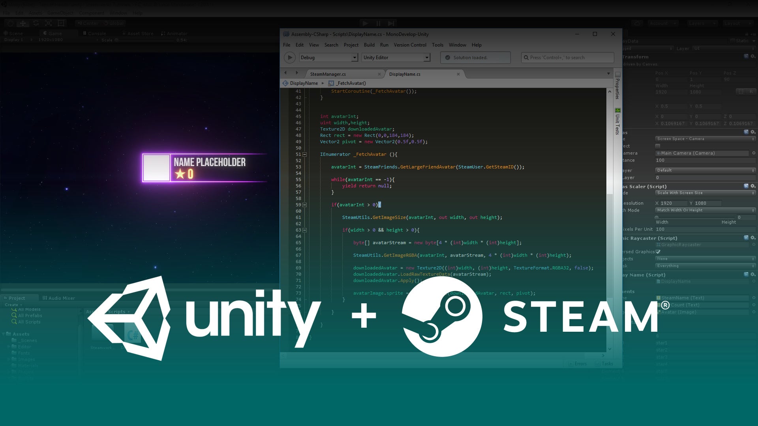Click the _FetchAvatar() method breadcrumb
758x426 pixels.
351,83
